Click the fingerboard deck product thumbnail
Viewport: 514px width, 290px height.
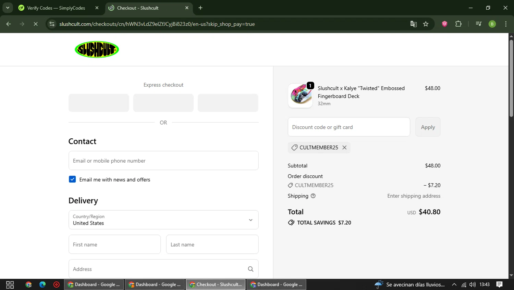tap(300, 96)
